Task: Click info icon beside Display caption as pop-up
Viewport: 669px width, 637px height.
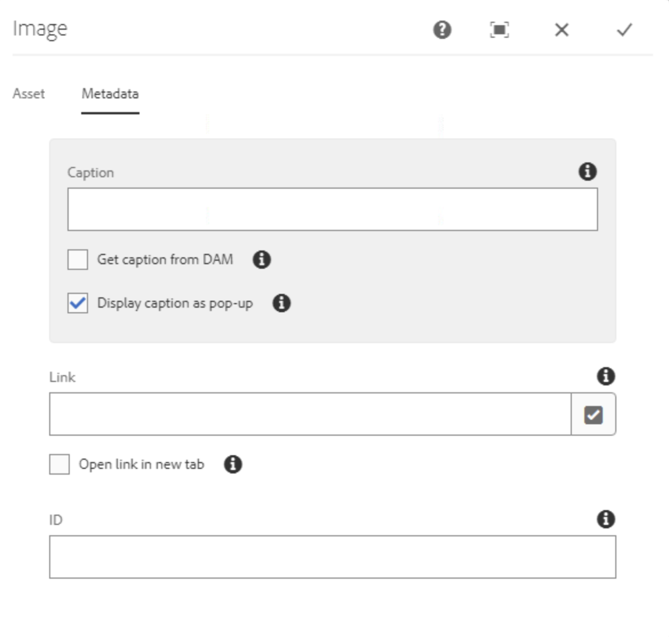Action: 281,303
